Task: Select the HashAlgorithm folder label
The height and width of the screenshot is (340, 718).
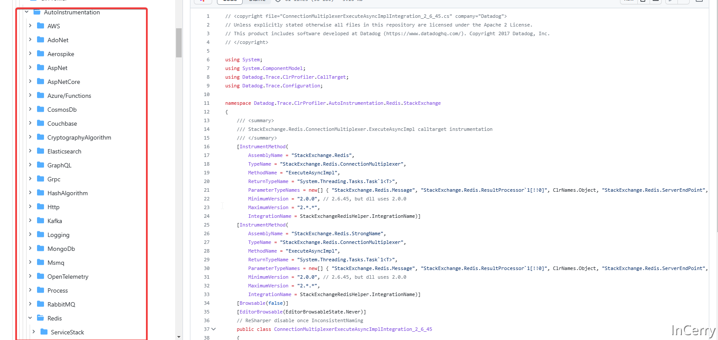Action: pos(68,193)
